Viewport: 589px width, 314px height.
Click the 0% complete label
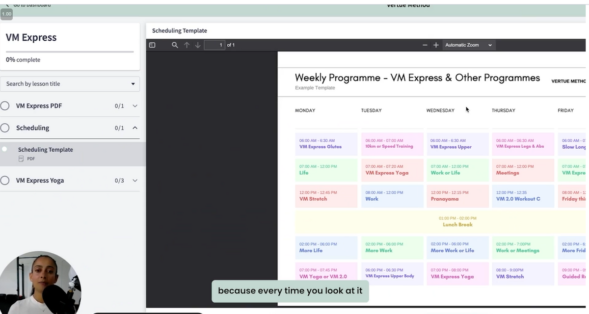[23, 60]
